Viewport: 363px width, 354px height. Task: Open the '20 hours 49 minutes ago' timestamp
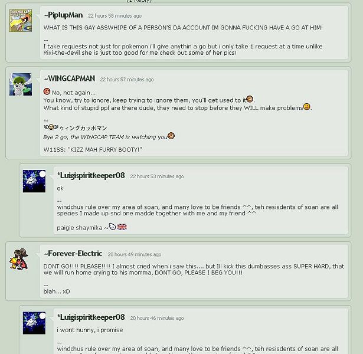pos(135,254)
